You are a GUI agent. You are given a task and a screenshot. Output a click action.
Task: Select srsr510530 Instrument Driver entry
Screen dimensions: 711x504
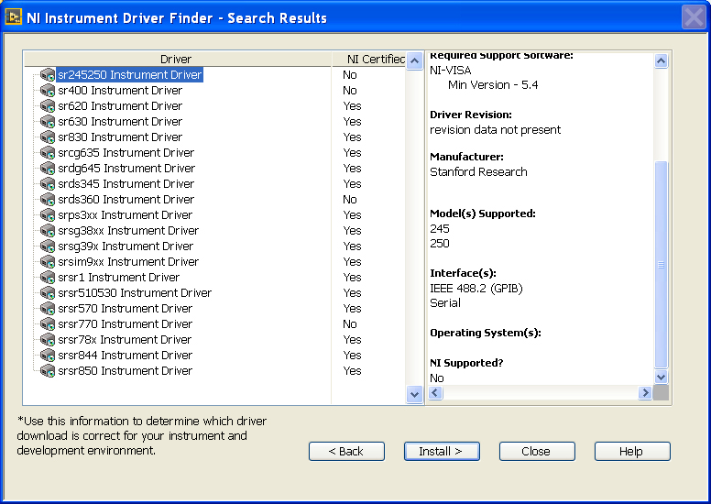click(x=135, y=293)
